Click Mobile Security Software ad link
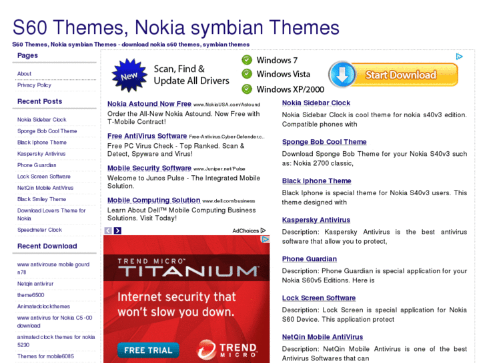Screen dimensions: 485x363 coord(149,168)
